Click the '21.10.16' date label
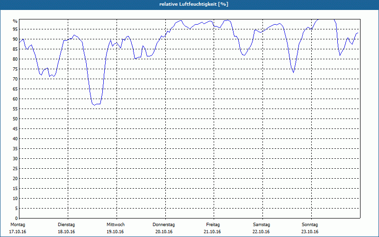Viewport: 379px width, 237px height. (x=212, y=232)
